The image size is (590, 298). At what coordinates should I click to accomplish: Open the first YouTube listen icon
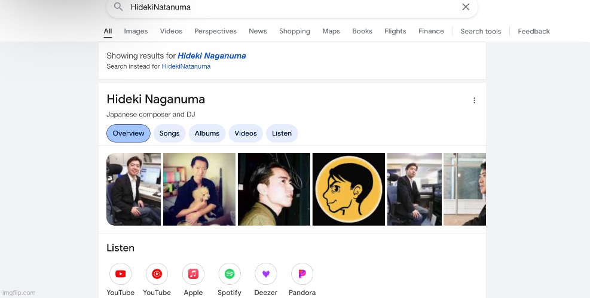click(x=120, y=274)
